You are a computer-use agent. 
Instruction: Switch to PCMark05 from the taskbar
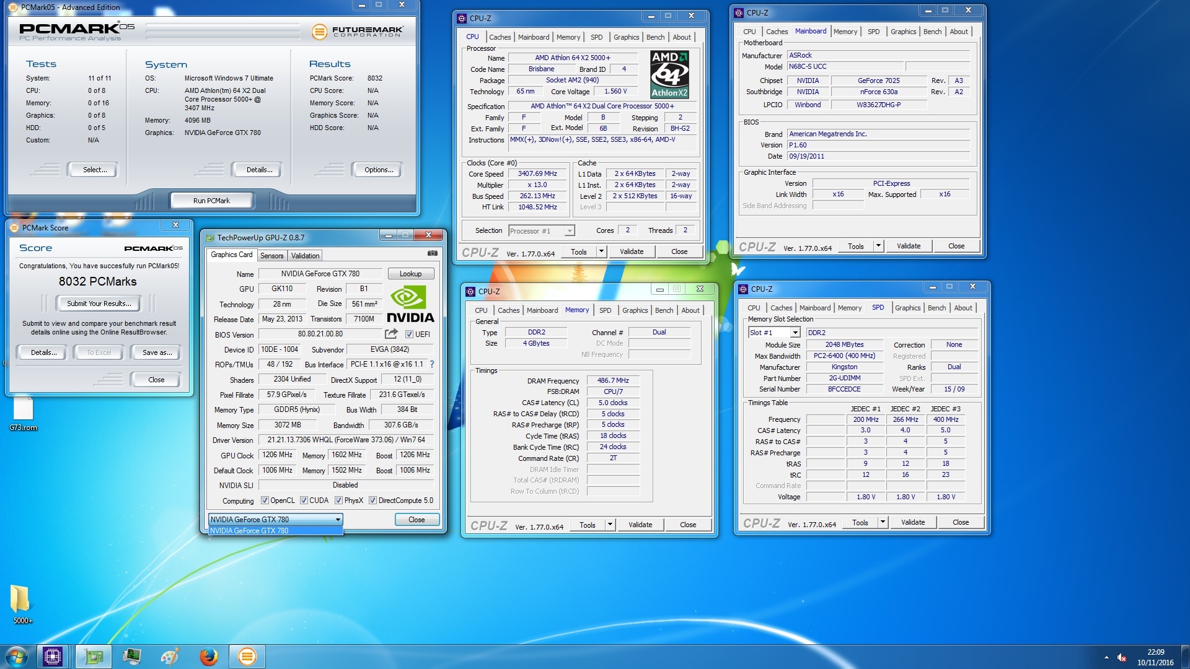pyautogui.click(x=247, y=657)
